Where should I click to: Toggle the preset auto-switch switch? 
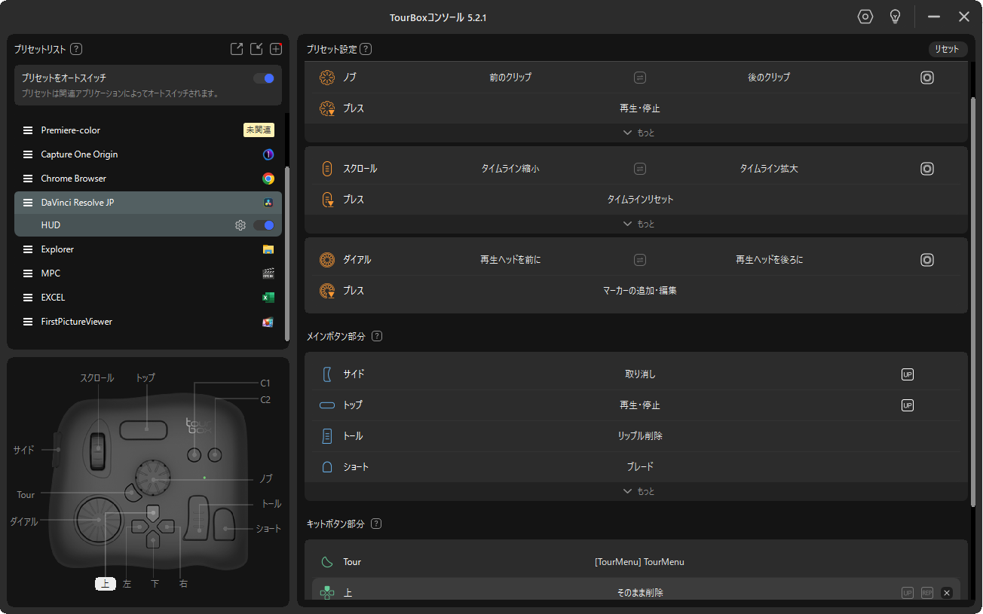(264, 78)
